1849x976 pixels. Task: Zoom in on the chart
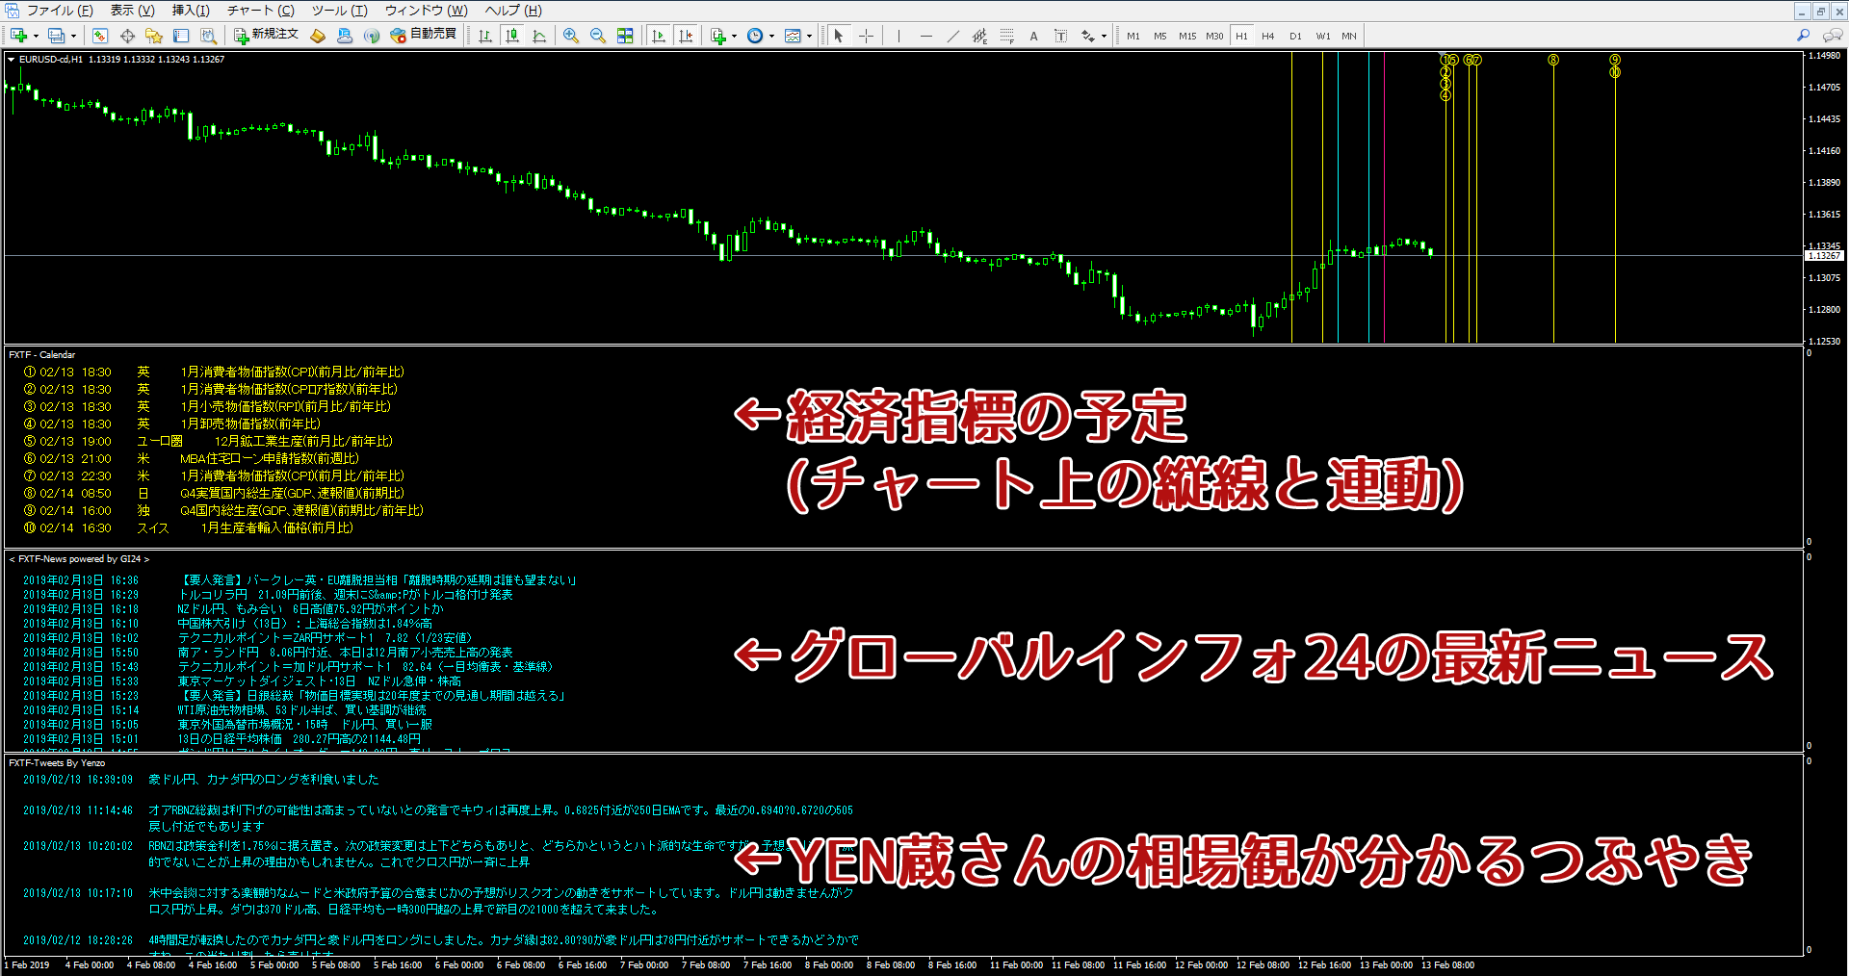[x=572, y=36]
